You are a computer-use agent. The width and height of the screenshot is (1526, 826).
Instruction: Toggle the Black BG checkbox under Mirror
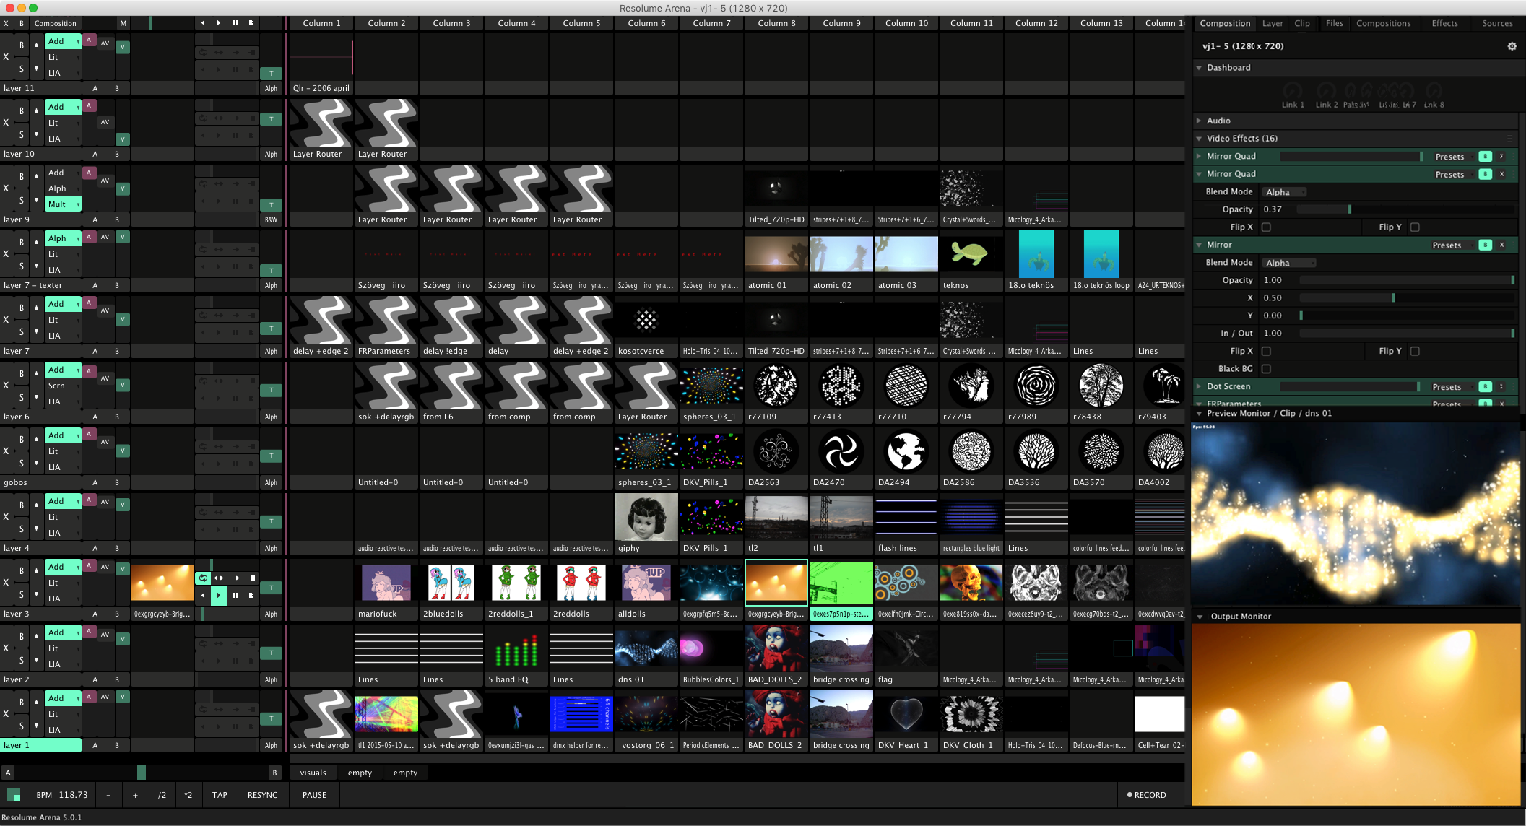click(1266, 369)
